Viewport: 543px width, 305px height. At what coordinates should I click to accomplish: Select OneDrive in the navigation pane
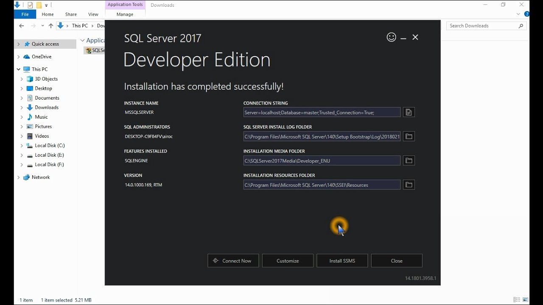42,57
